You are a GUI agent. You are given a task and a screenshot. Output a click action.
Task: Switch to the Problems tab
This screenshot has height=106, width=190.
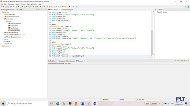coord(52,61)
